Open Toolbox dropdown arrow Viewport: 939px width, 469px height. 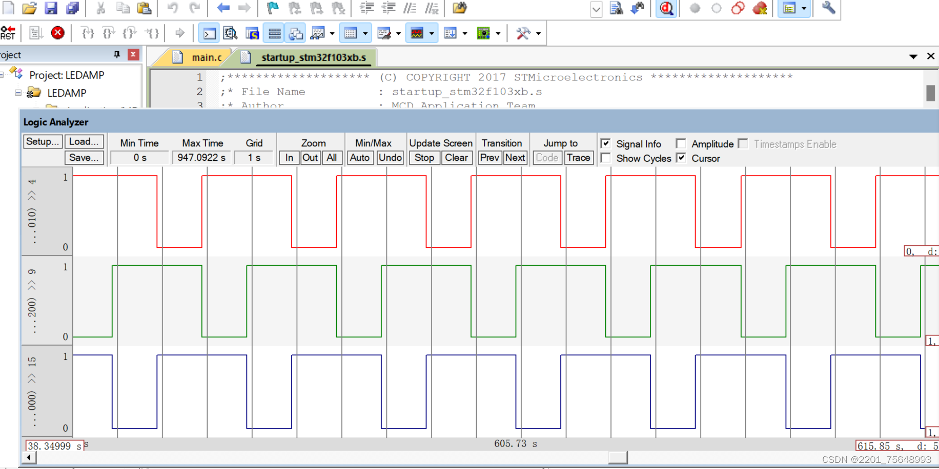538,34
